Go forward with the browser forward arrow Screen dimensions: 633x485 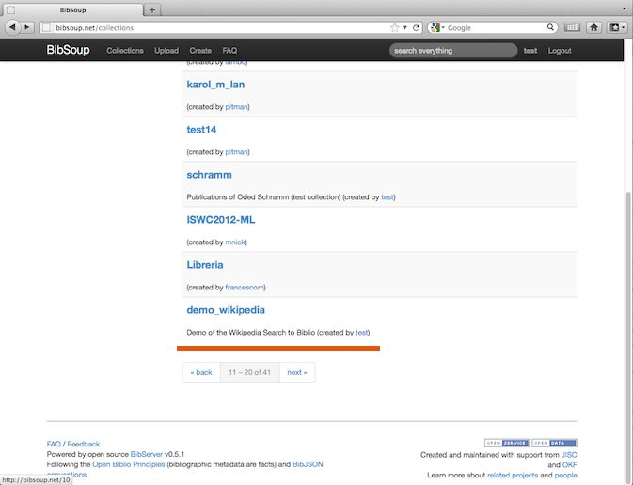(27, 27)
